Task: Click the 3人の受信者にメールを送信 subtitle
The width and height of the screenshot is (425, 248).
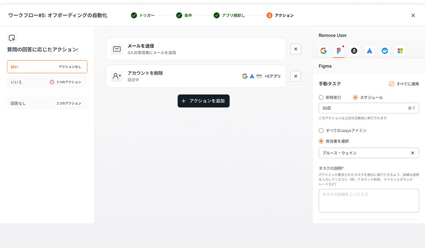Action: (152, 52)
